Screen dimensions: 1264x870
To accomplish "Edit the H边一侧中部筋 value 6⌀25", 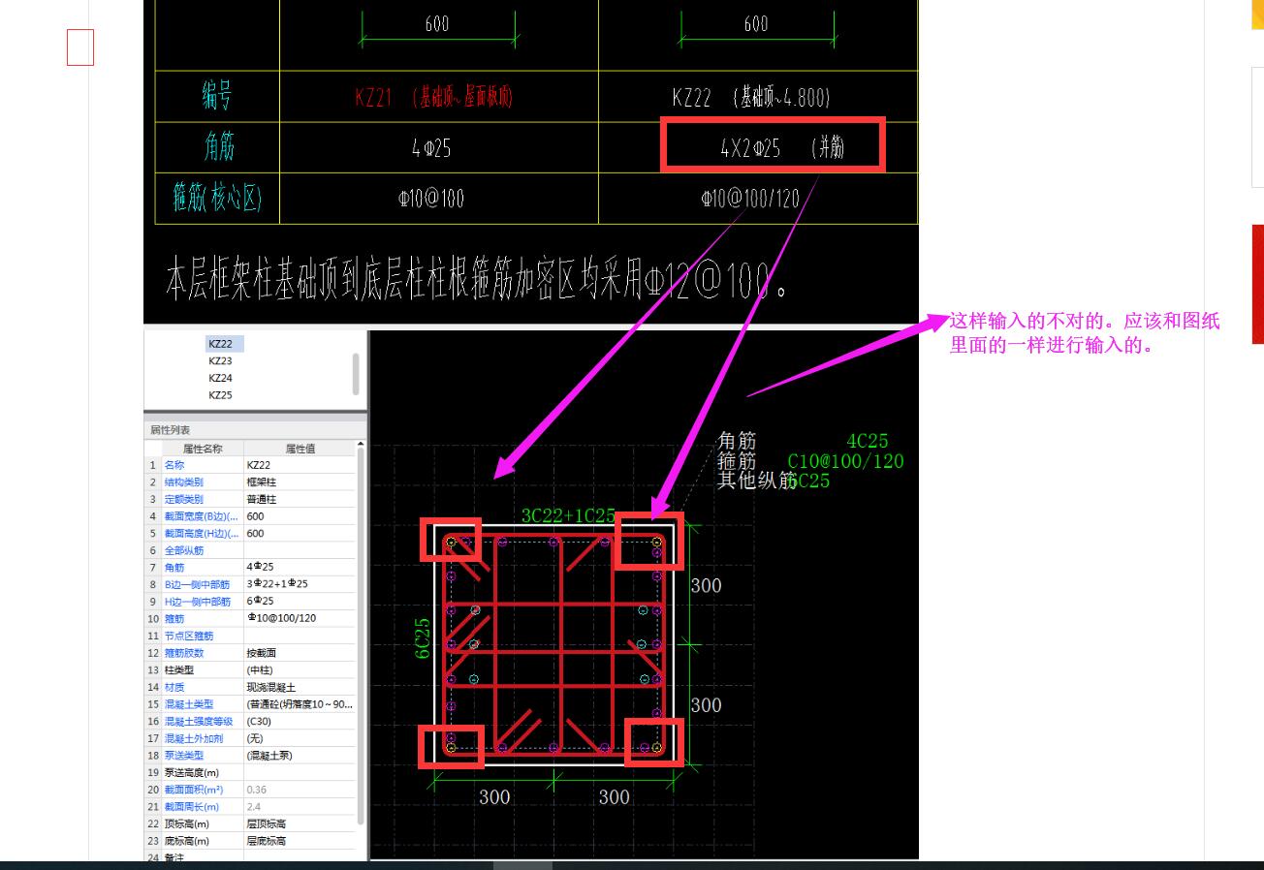I will pyautogui.click(x=300, y=602).
